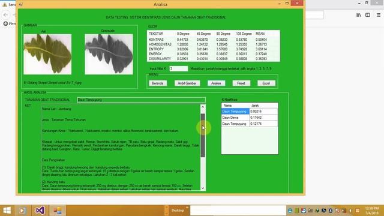
Task: Click the image file path text
Action: point(53,83)
